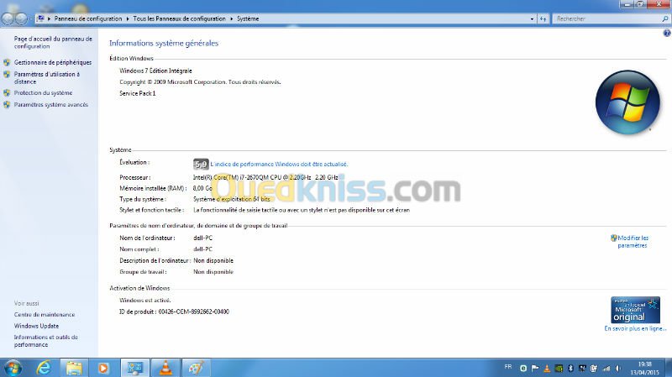The width and height of the screenshot is (672, 377).
Task: Click the 5,9 performance score badge
Action: (x=201, y=164)
